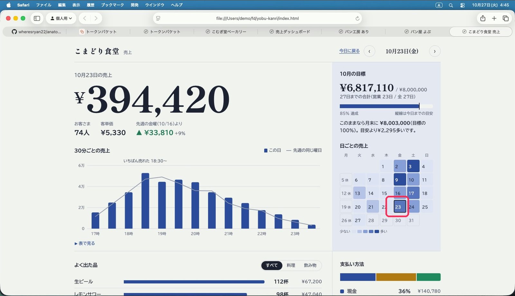Expand 表で見る disclosure

[85, 243]
